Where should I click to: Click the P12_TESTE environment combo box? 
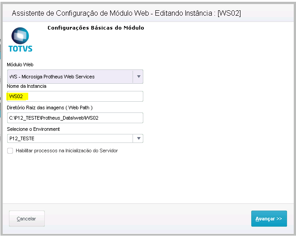[x=71, y=139]
